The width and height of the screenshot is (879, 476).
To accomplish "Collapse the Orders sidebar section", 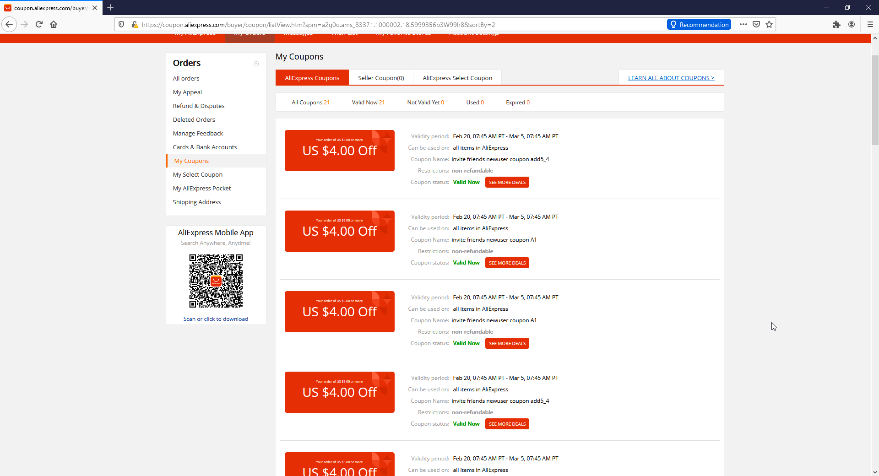I will [x=256, y=64].
